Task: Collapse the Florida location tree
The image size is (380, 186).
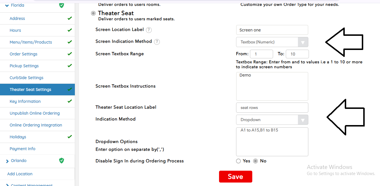Action: [7, 5]
